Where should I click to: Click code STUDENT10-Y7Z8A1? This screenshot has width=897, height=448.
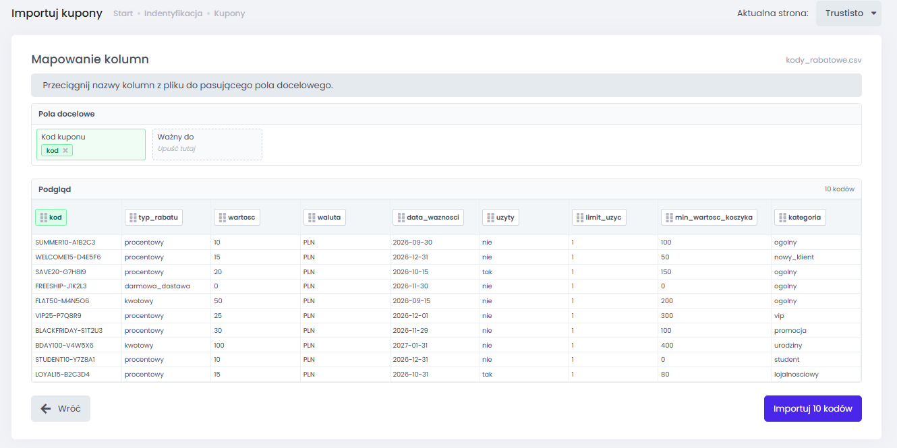(65, 359)
